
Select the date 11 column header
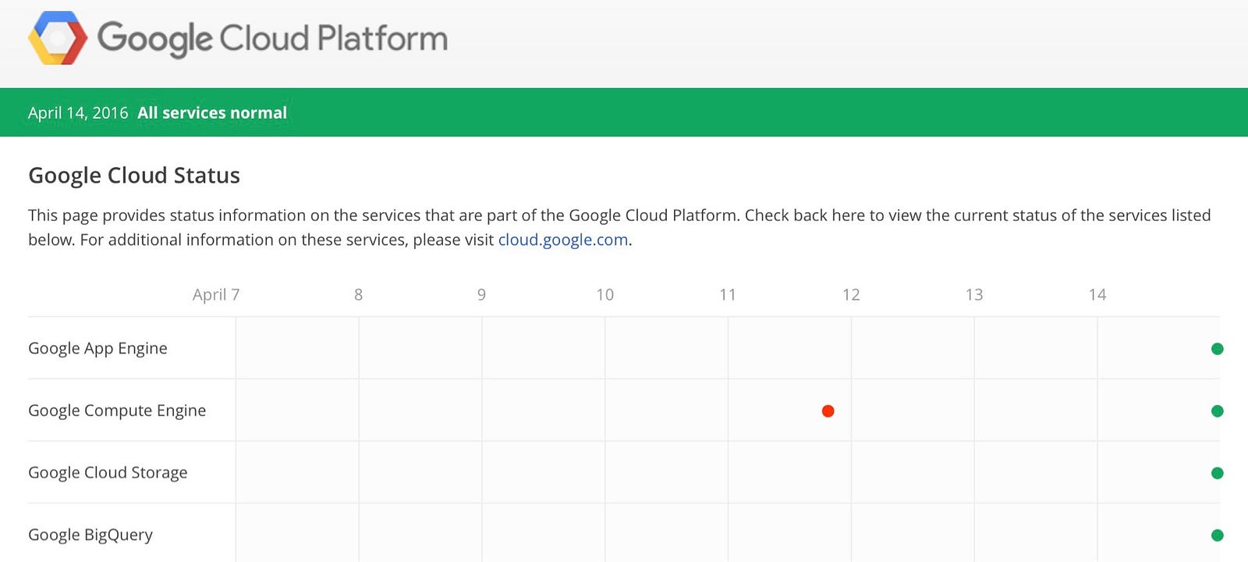[x=728, y=295]
